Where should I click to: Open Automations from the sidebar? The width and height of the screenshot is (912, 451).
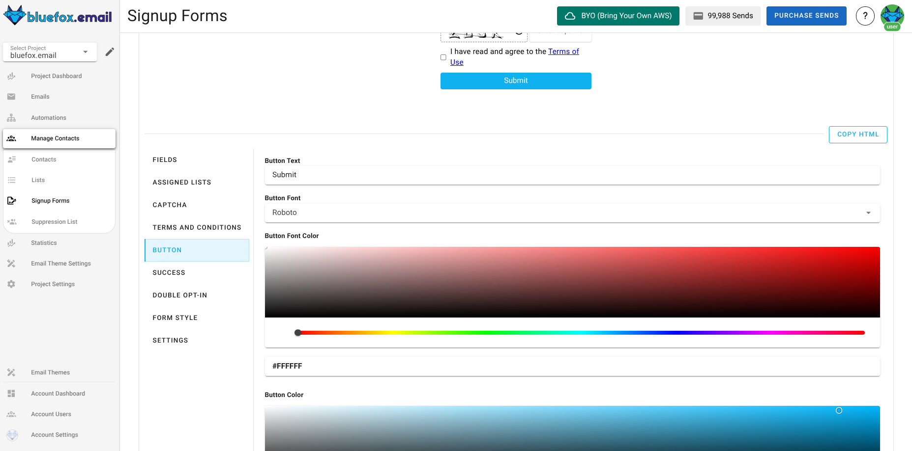pyautogui.click(x=11, y=117)
